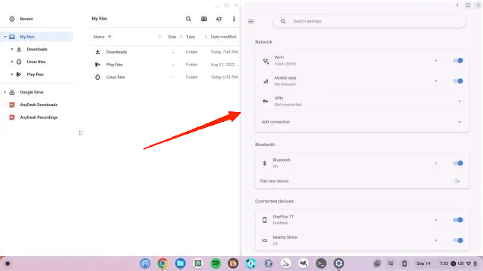Open the status tray showing 7:53
Image resolution: width=483 pixels, height=271 pixels.
[458, 263]
